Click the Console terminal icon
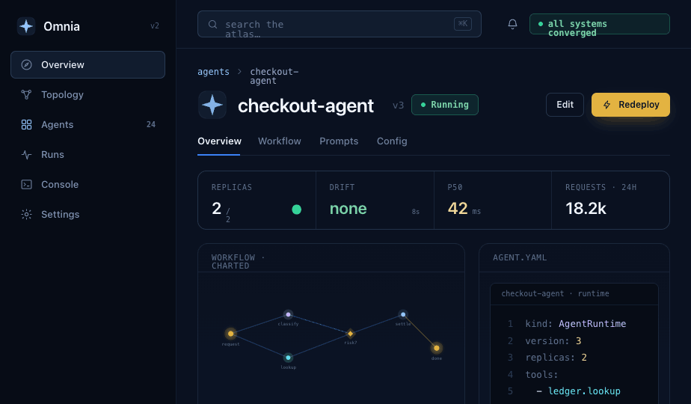The width and height of the screenshot is (691, 404). [26, 184]
